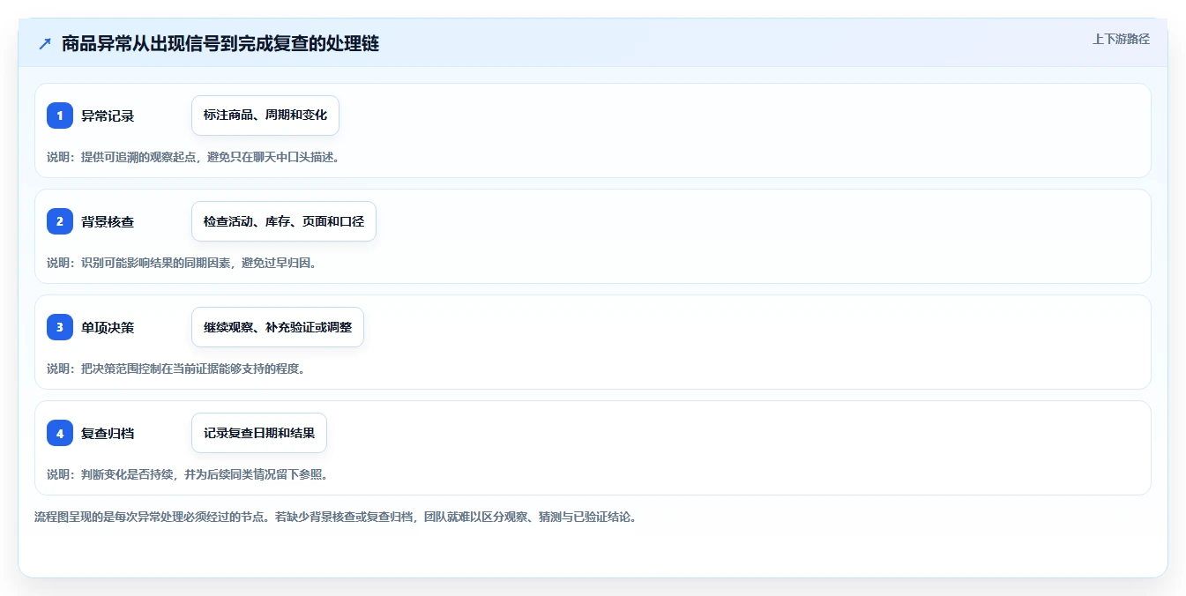Click the note 把决策范围控制在当前证据
The height and width of the screenshot is (596, 1186).
tap(175, 369)
